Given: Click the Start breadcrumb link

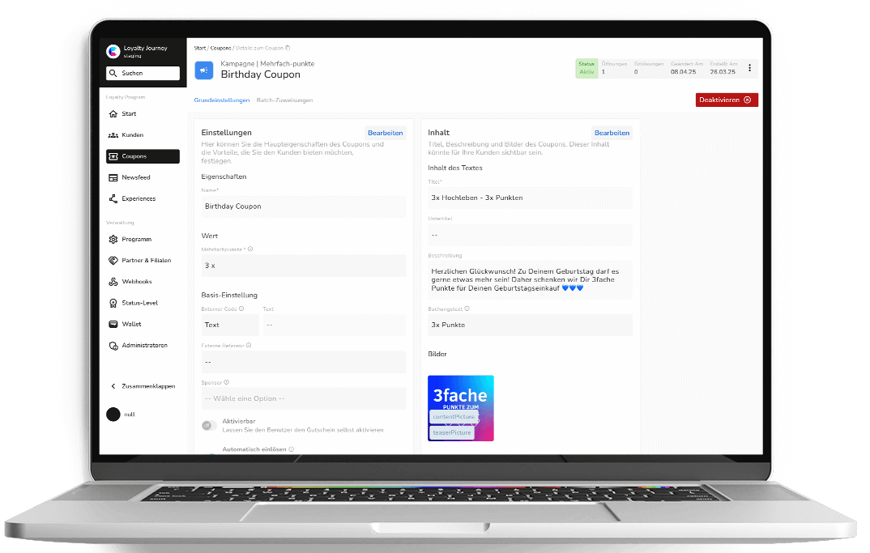Looking at the screenshot, I should (200, 49).
